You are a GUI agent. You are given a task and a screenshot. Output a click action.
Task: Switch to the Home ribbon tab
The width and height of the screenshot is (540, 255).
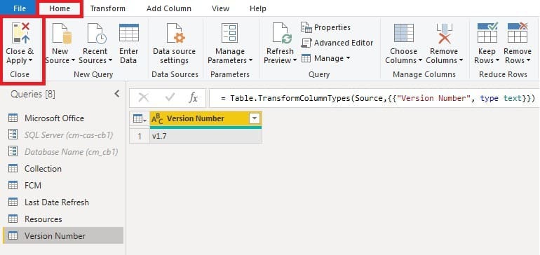[60, 8]
